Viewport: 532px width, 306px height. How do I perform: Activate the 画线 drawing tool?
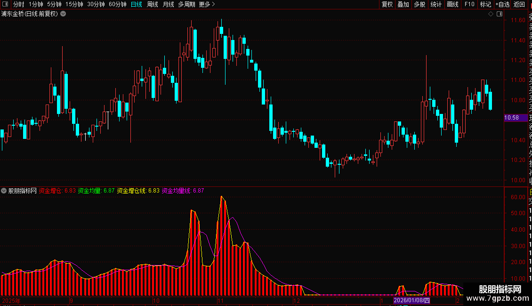(452, 4)
